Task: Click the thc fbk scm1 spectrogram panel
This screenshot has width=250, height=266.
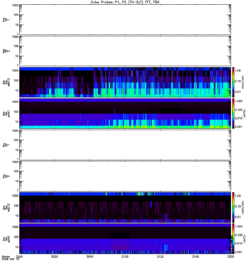Action: (125, 239)
